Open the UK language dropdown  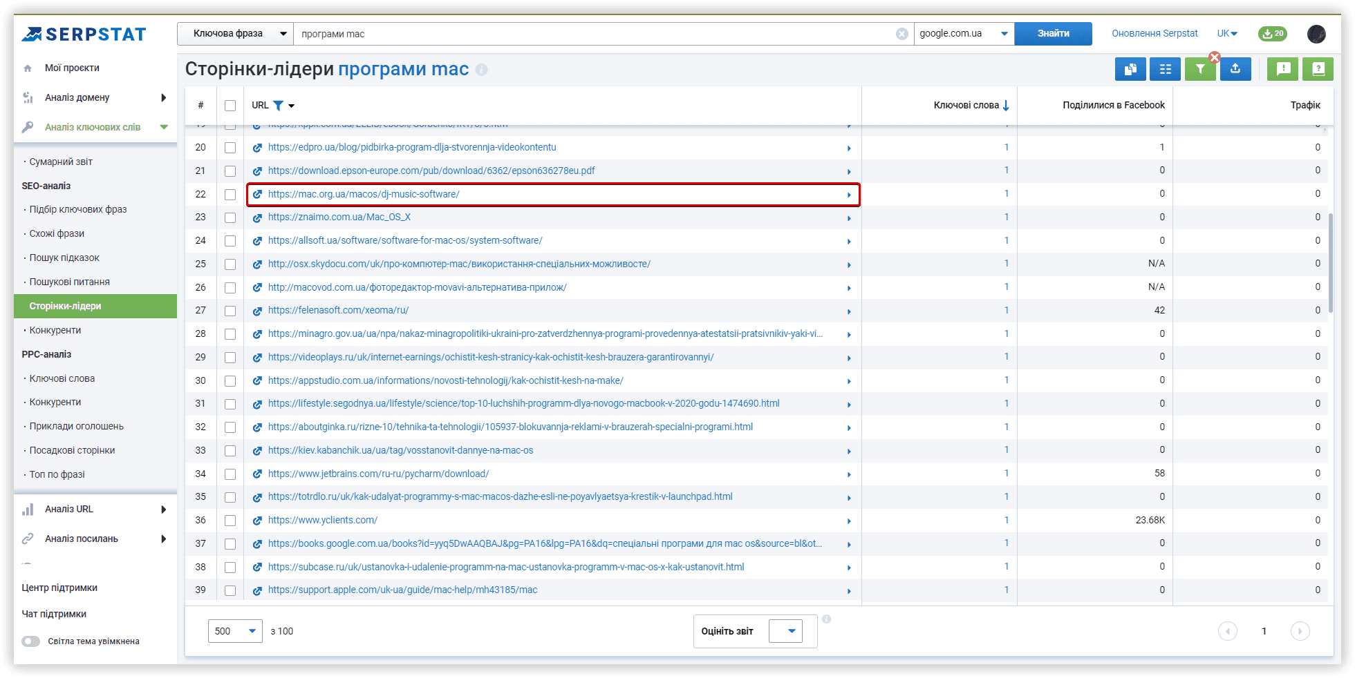1227,33
